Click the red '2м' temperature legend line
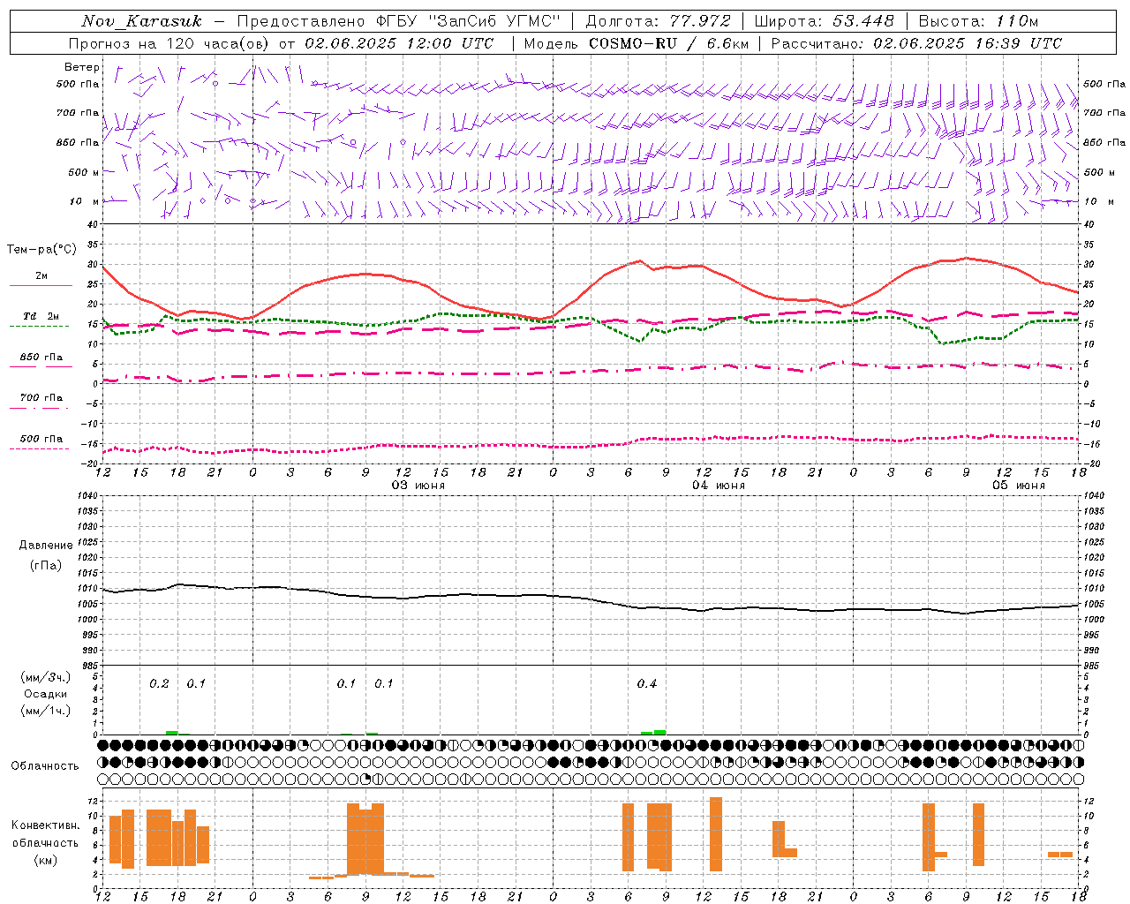The height and width of the screenshot is (904, 1130). (41, 285)
